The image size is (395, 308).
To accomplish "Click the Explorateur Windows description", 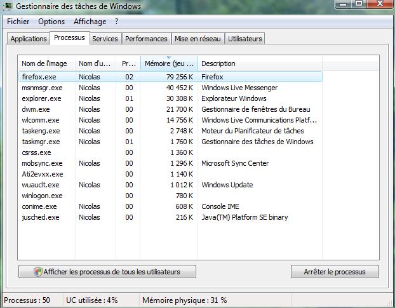I will 234,98.
